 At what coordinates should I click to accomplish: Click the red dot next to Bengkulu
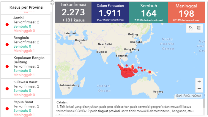pos(7,44)
